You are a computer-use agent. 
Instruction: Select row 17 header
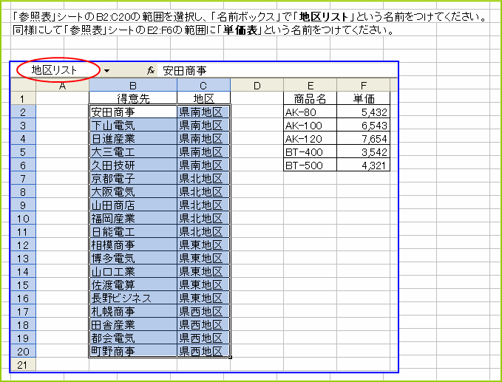[x=23, y=312]
